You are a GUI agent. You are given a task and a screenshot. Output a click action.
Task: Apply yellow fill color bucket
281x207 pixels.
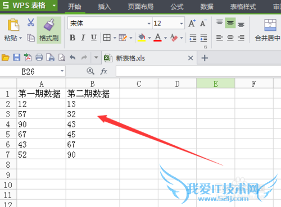pos(142,38)
